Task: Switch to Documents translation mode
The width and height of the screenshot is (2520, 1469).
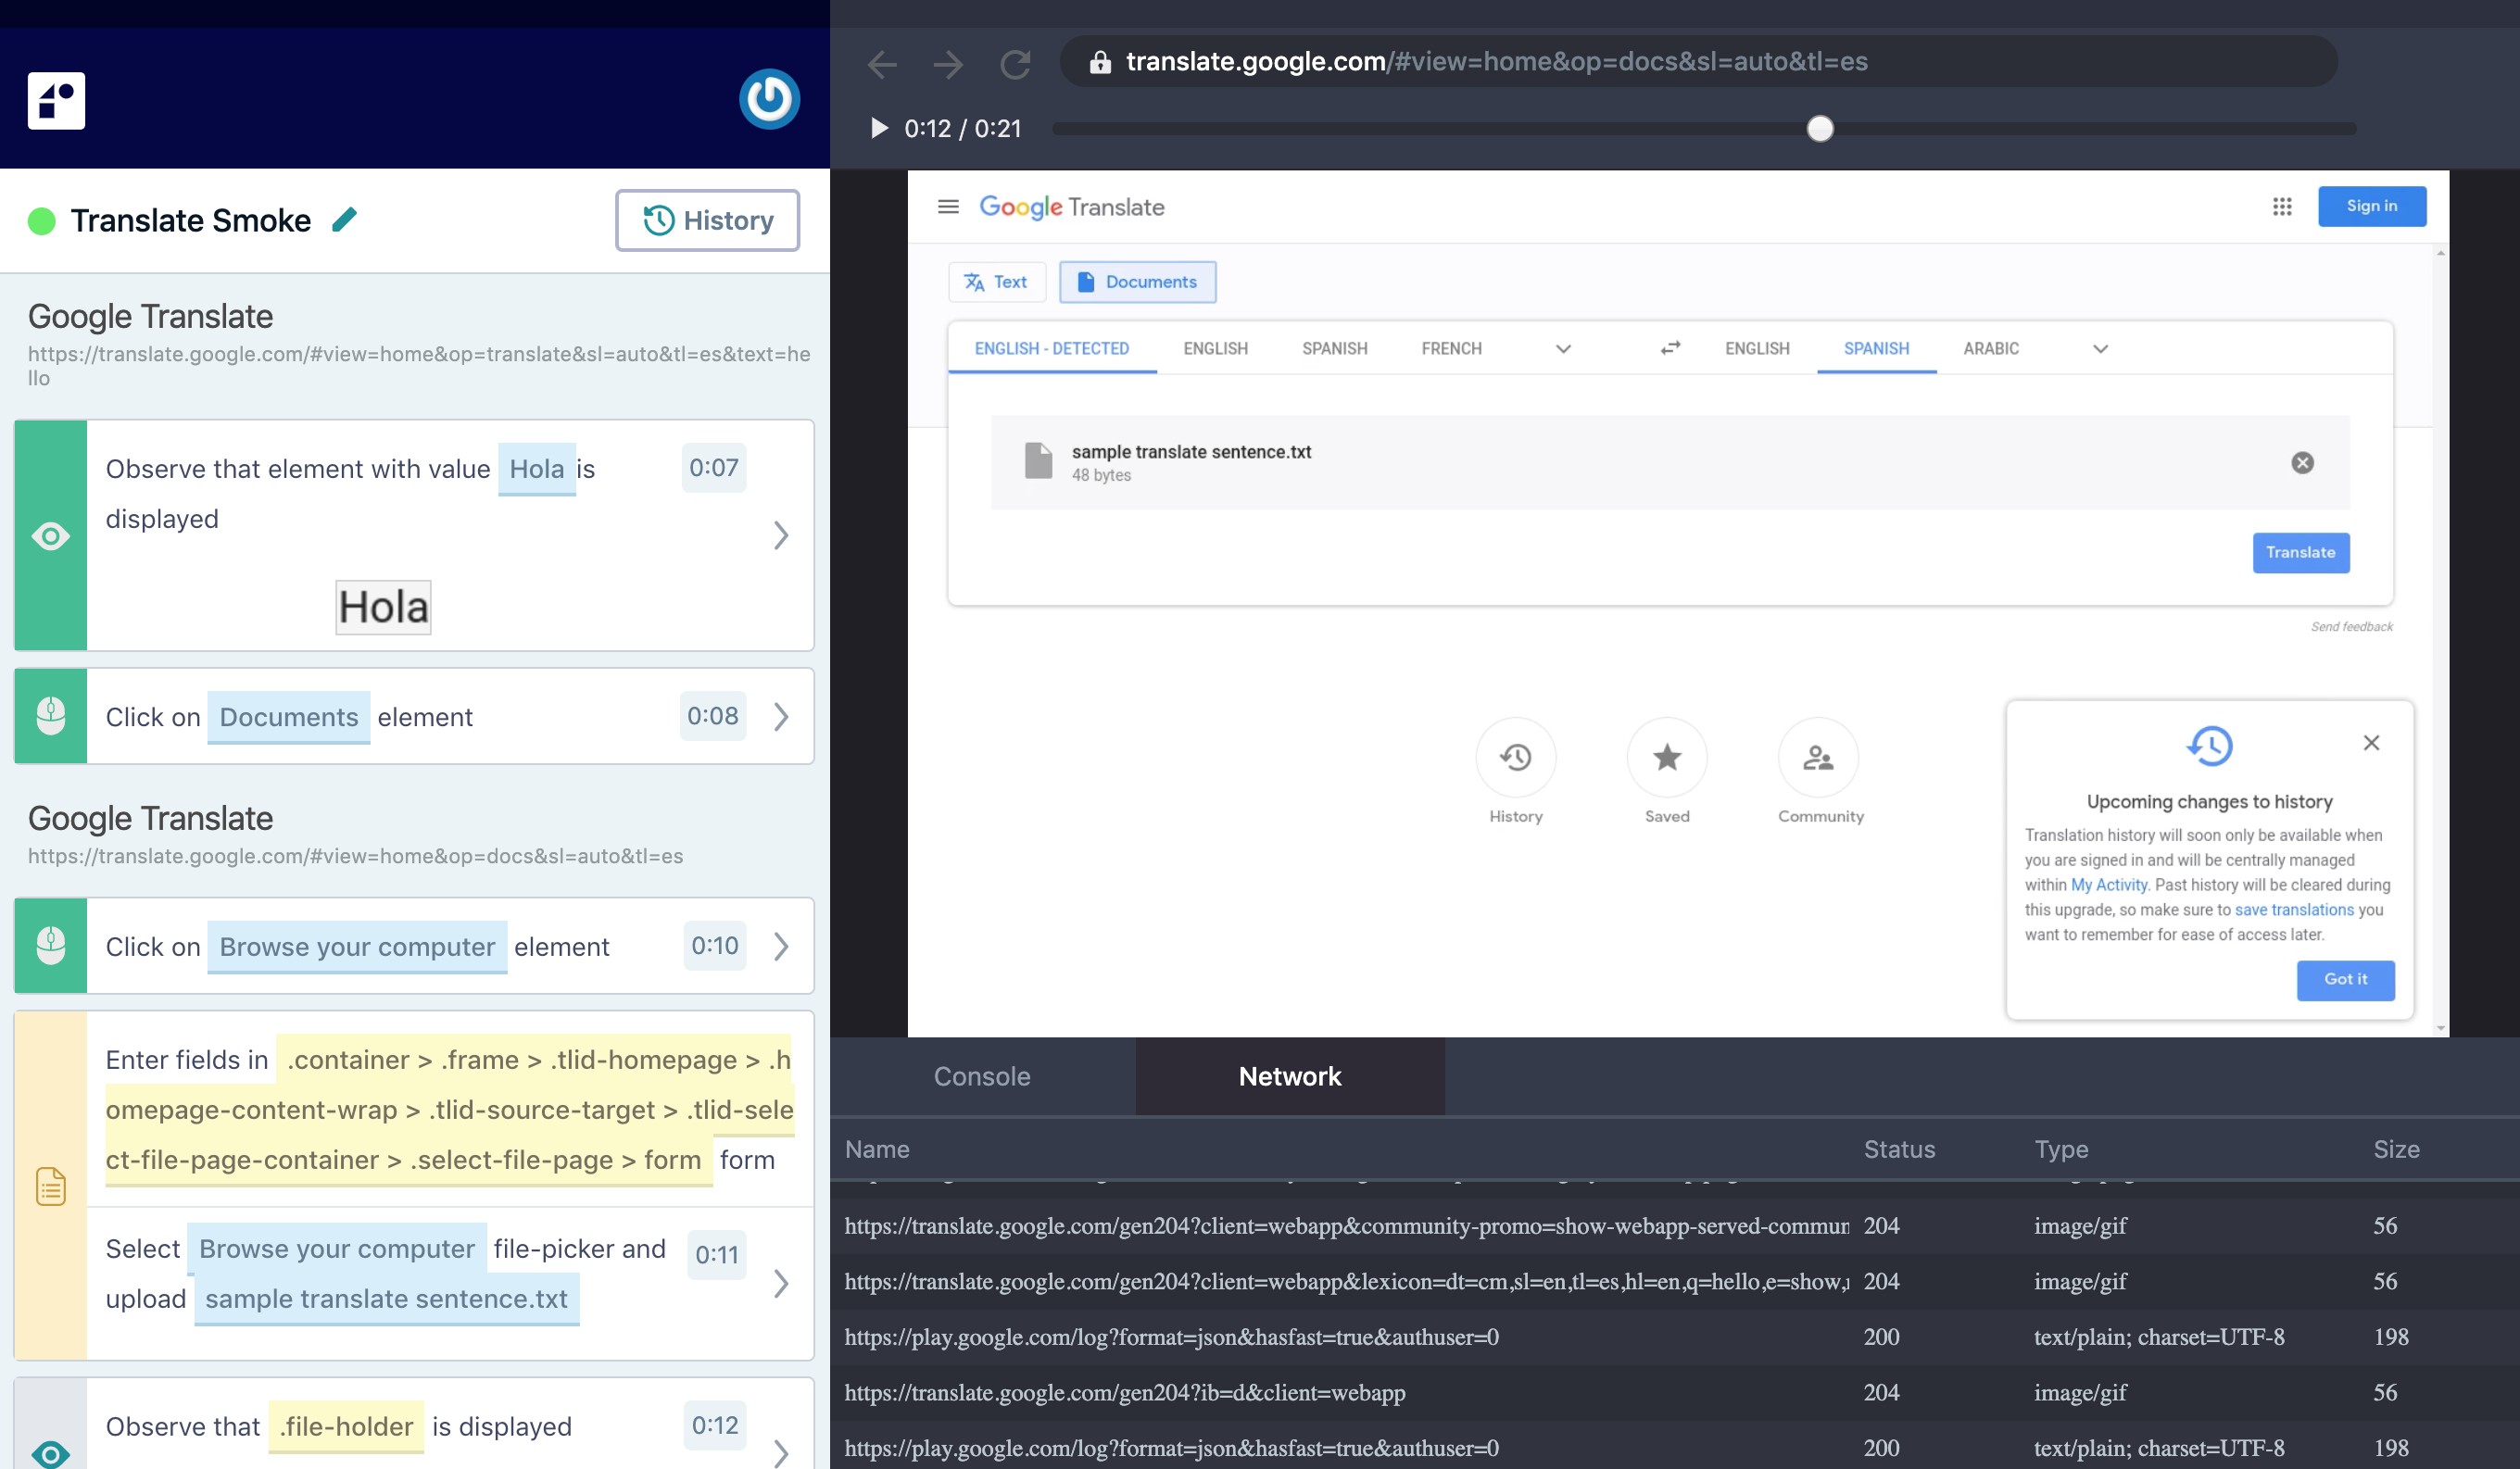Action: coord(1138,282)
